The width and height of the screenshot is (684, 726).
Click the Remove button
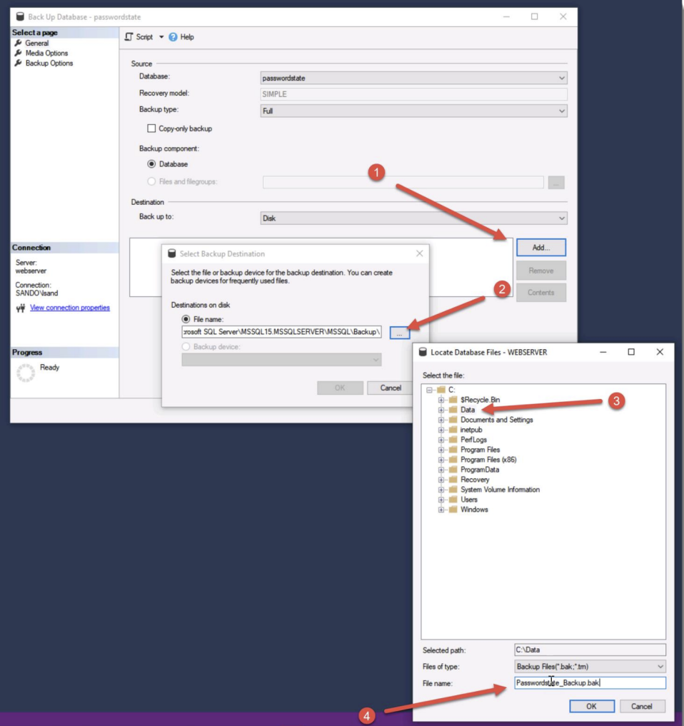click(x=541, y=271)
